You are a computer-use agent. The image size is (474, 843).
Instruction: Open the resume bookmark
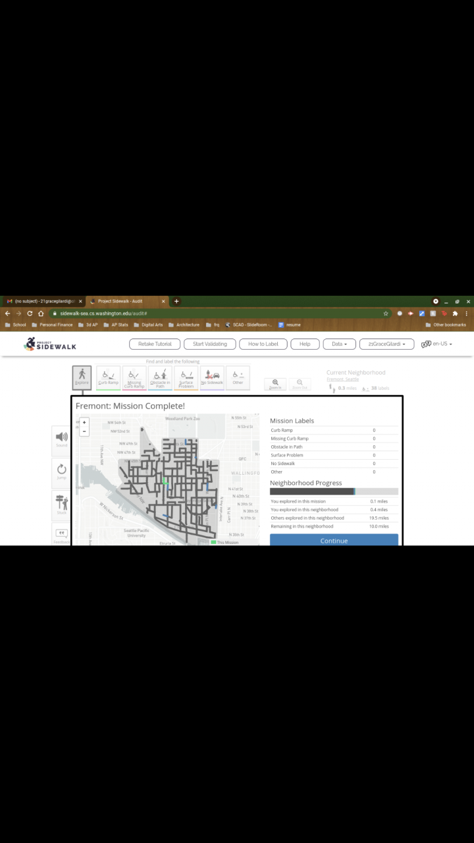pos(290,325)
